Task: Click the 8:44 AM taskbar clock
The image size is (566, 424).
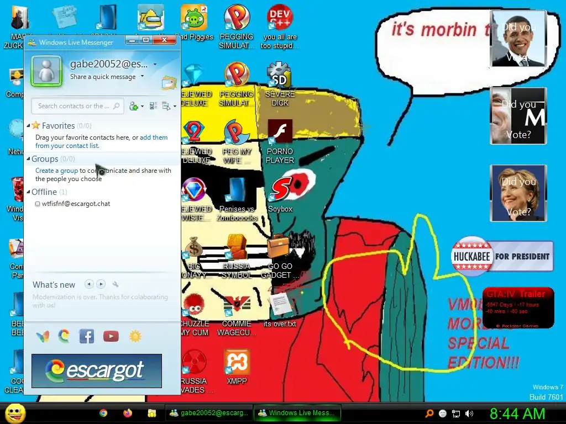Action: (x=517, y=414)
